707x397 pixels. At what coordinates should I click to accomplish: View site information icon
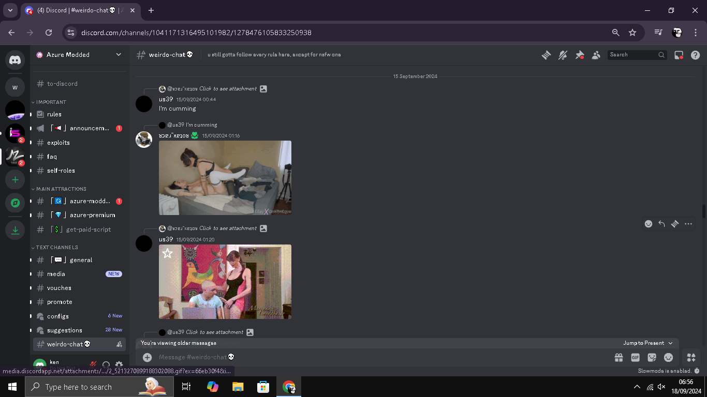tap(71, 32)
